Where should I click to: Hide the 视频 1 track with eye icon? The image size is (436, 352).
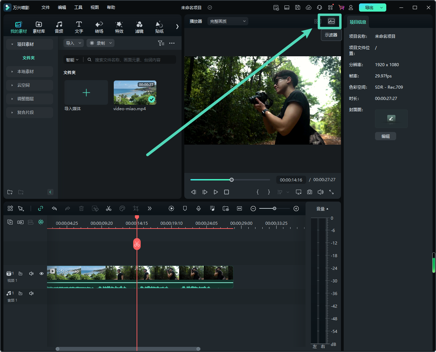point(42,274)
